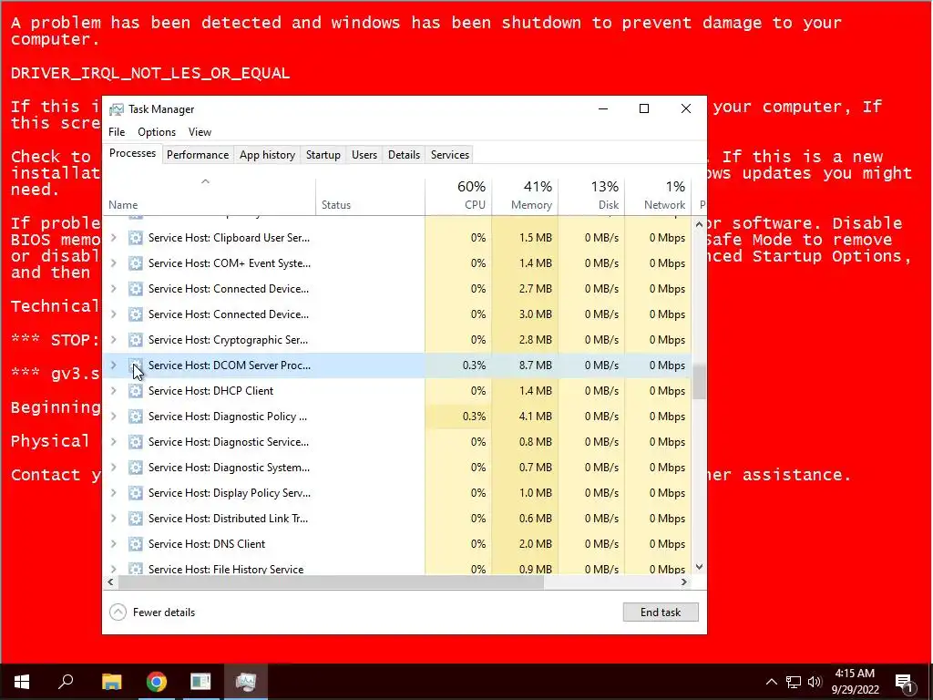The height and width of the screenshot is (700, 933).
Task: Sort by the Memory column header
Action: point(525,196)
